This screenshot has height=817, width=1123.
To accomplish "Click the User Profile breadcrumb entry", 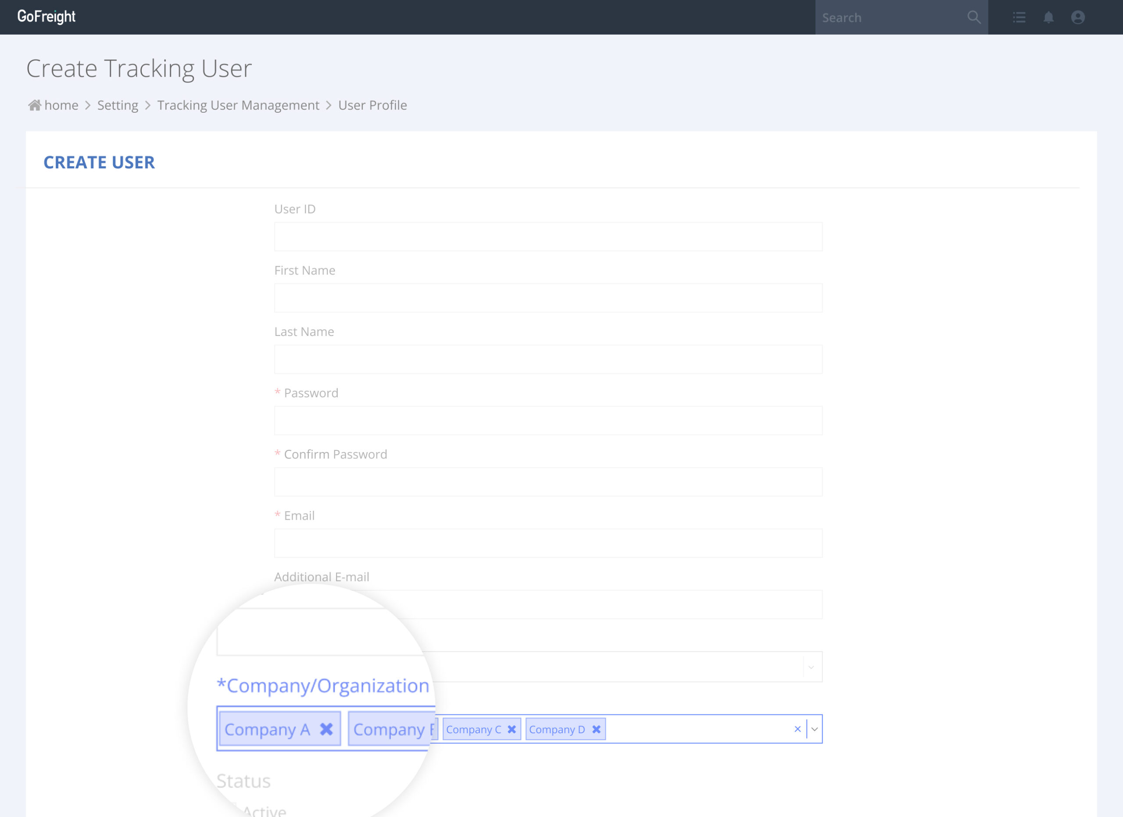I will [x=372, y=105].
